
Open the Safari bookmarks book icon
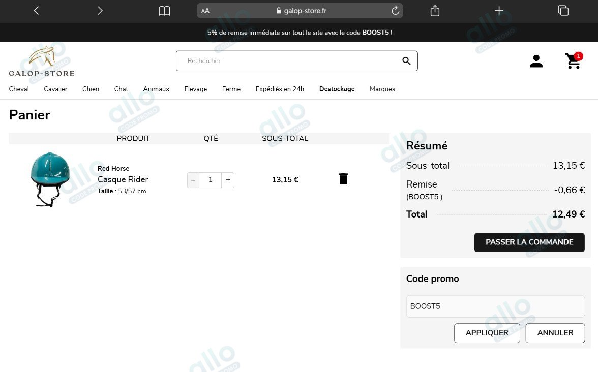164,11
